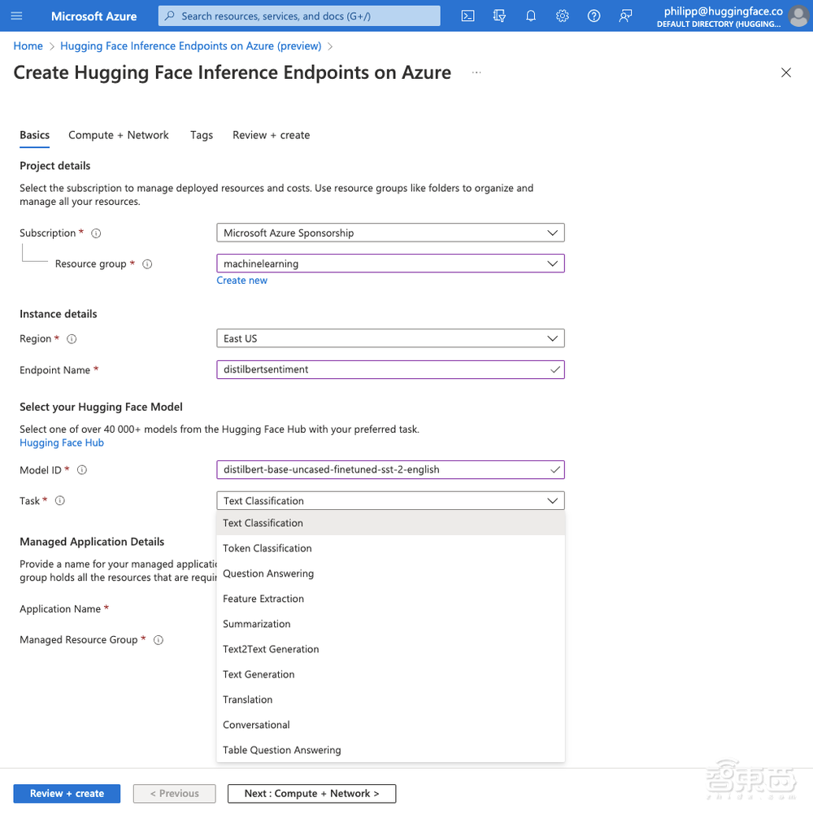Click the info icon beside Model ID
This screenshot has height=815, width=813.
coord(81,470)
